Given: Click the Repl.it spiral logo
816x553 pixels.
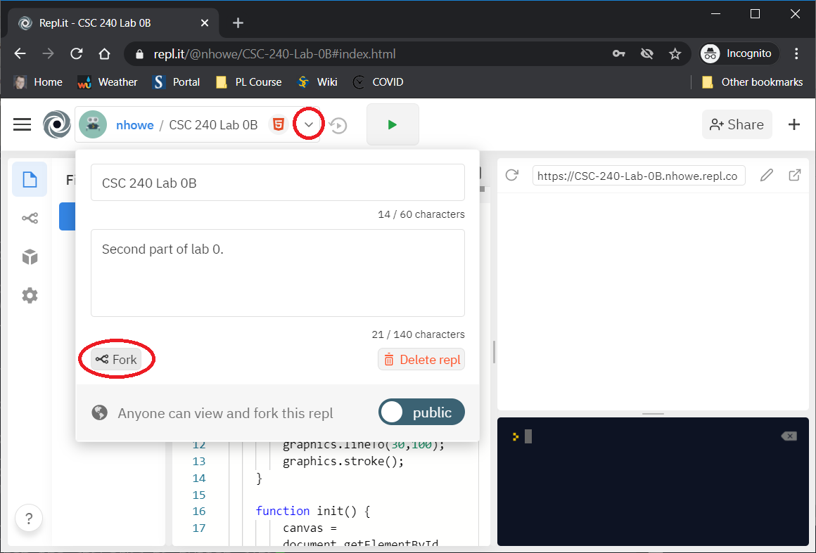Looking at the screenshot, I should click(56, 125).
